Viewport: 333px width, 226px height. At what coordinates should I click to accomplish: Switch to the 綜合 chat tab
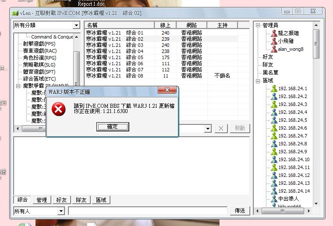click(22, 200)
